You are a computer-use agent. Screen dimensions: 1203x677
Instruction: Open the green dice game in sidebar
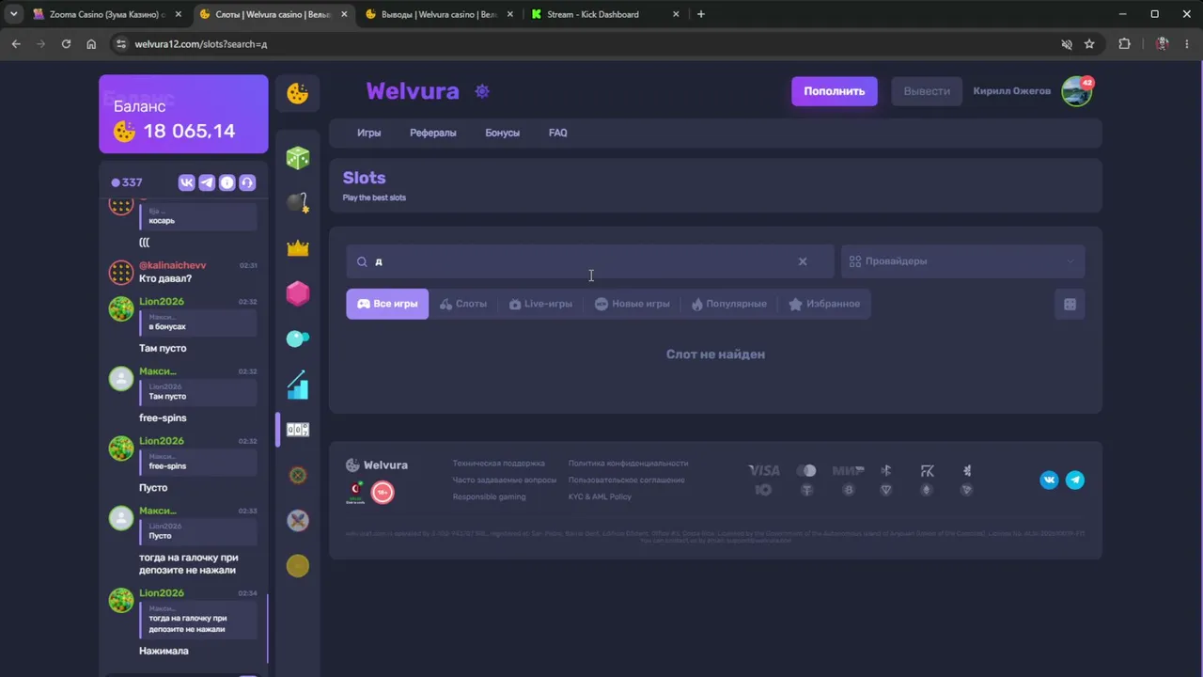298,157
